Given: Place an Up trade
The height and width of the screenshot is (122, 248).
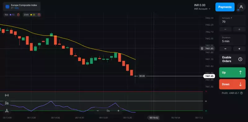Looking at the screenshot, I should [232, 73].
